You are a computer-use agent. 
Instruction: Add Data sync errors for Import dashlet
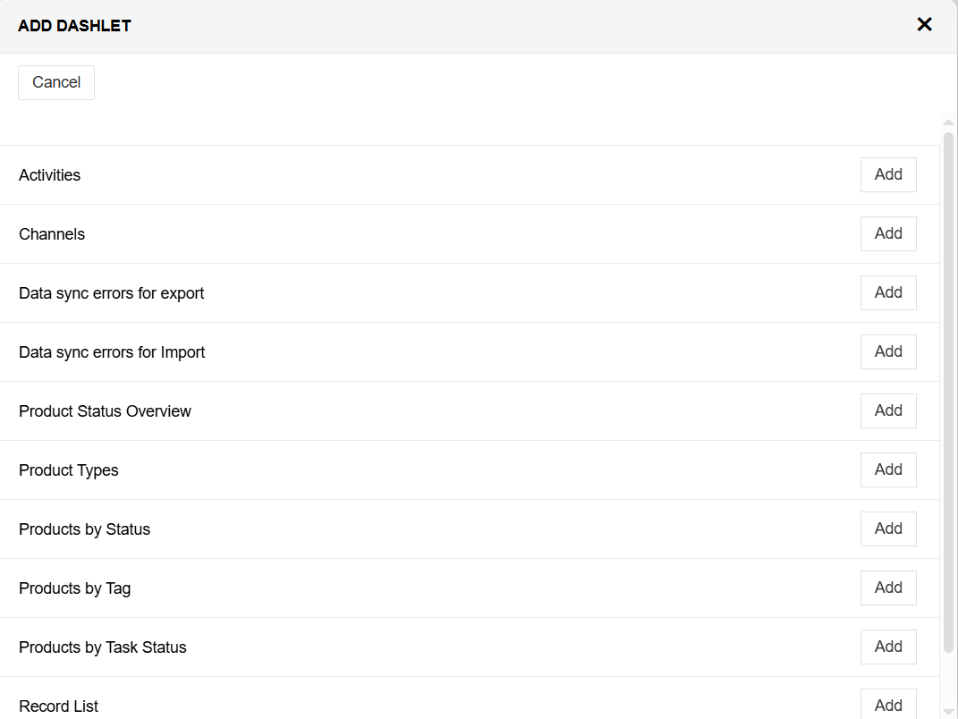pyautogui.click(x=887, y=351)
